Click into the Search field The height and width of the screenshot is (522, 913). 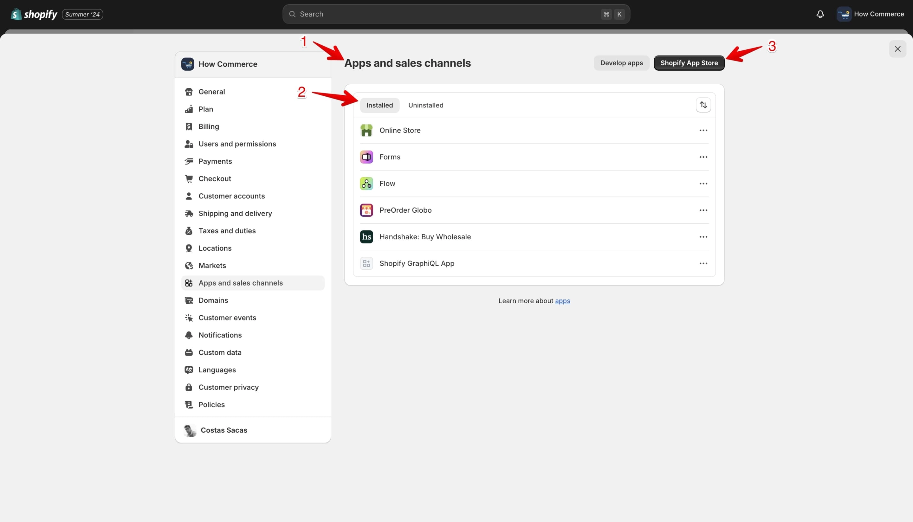click(x=456, y=14)
